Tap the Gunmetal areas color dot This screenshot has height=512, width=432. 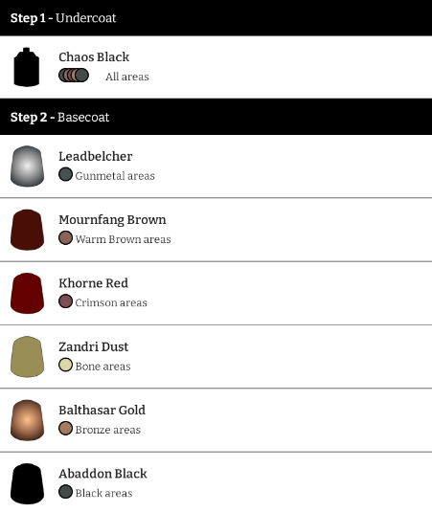[x=65, y=174]
